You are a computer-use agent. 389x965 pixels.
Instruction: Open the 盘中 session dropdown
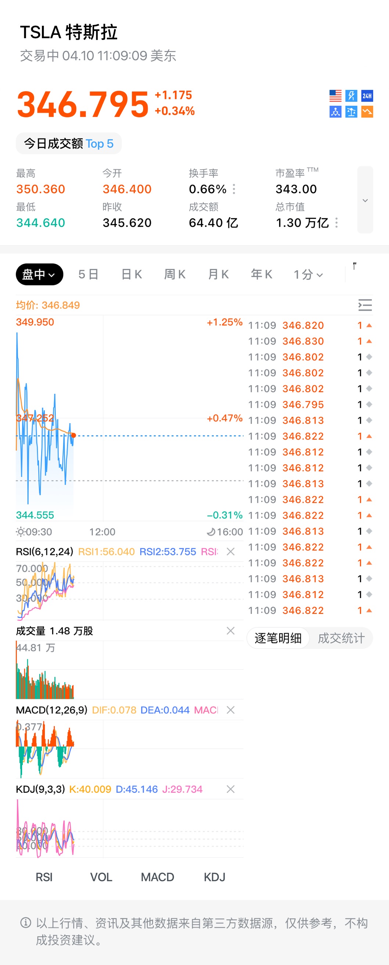click(x=39, y=275)
